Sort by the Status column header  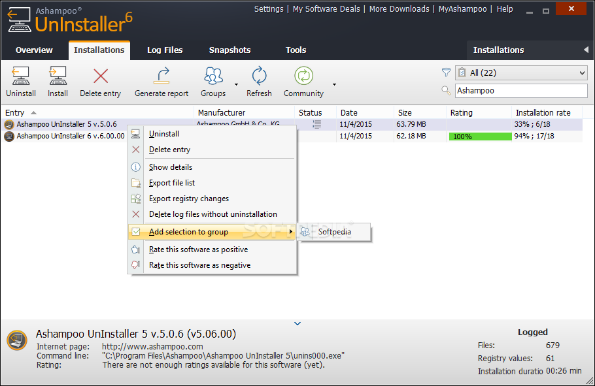pos(315,112)
